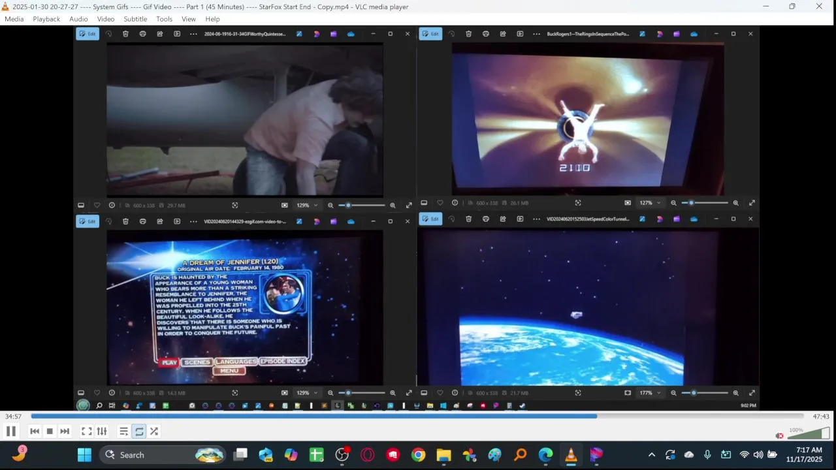The height and width of the screenshot is (470, 836).
Task: Click the VLC seek progress bar
Action: (417, 416)
